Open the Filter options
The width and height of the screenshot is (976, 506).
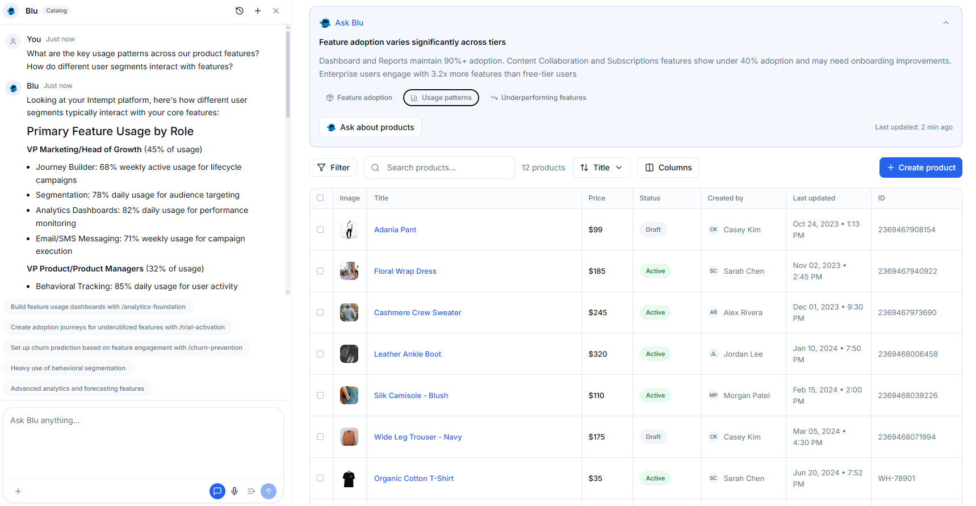[x=333, y=168]
